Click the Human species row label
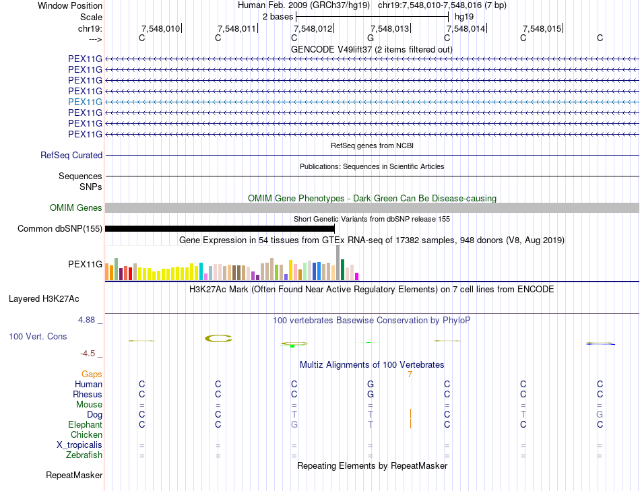Viewport: 640px width, 491px height. (x=88, y=384)
